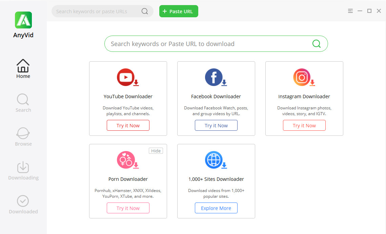Click the Facebook Downloader icon

point(215,78)
